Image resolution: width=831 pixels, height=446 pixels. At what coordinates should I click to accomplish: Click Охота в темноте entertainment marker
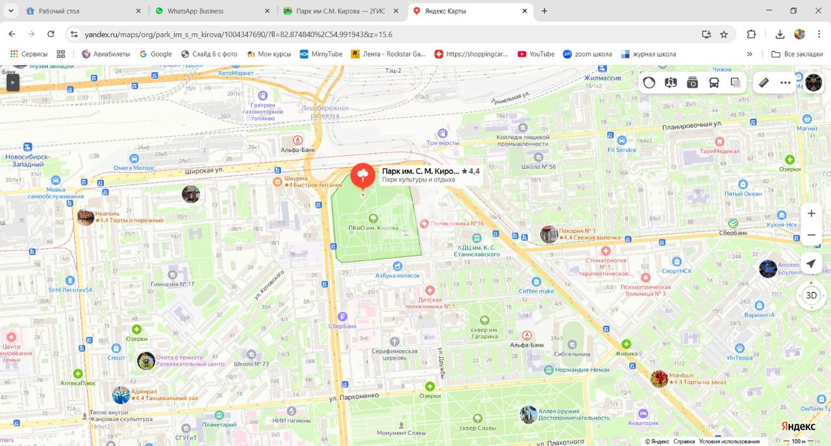tap(146, 361)
